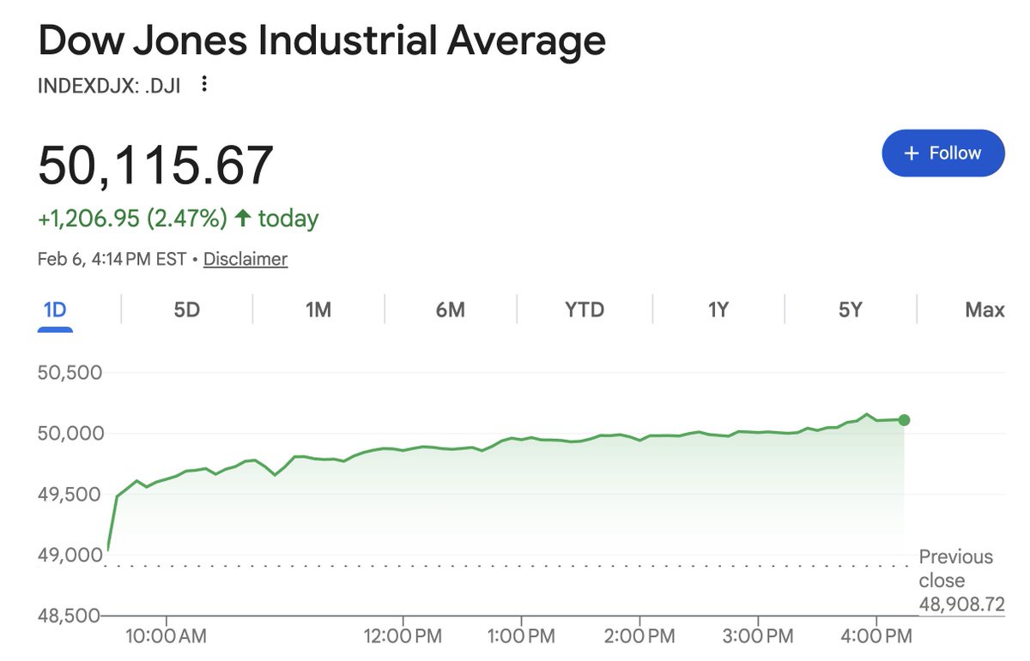Switch to the 6M tab
Screen dimensions: 1030x661
pyautogui.click(x=450, y=309)
